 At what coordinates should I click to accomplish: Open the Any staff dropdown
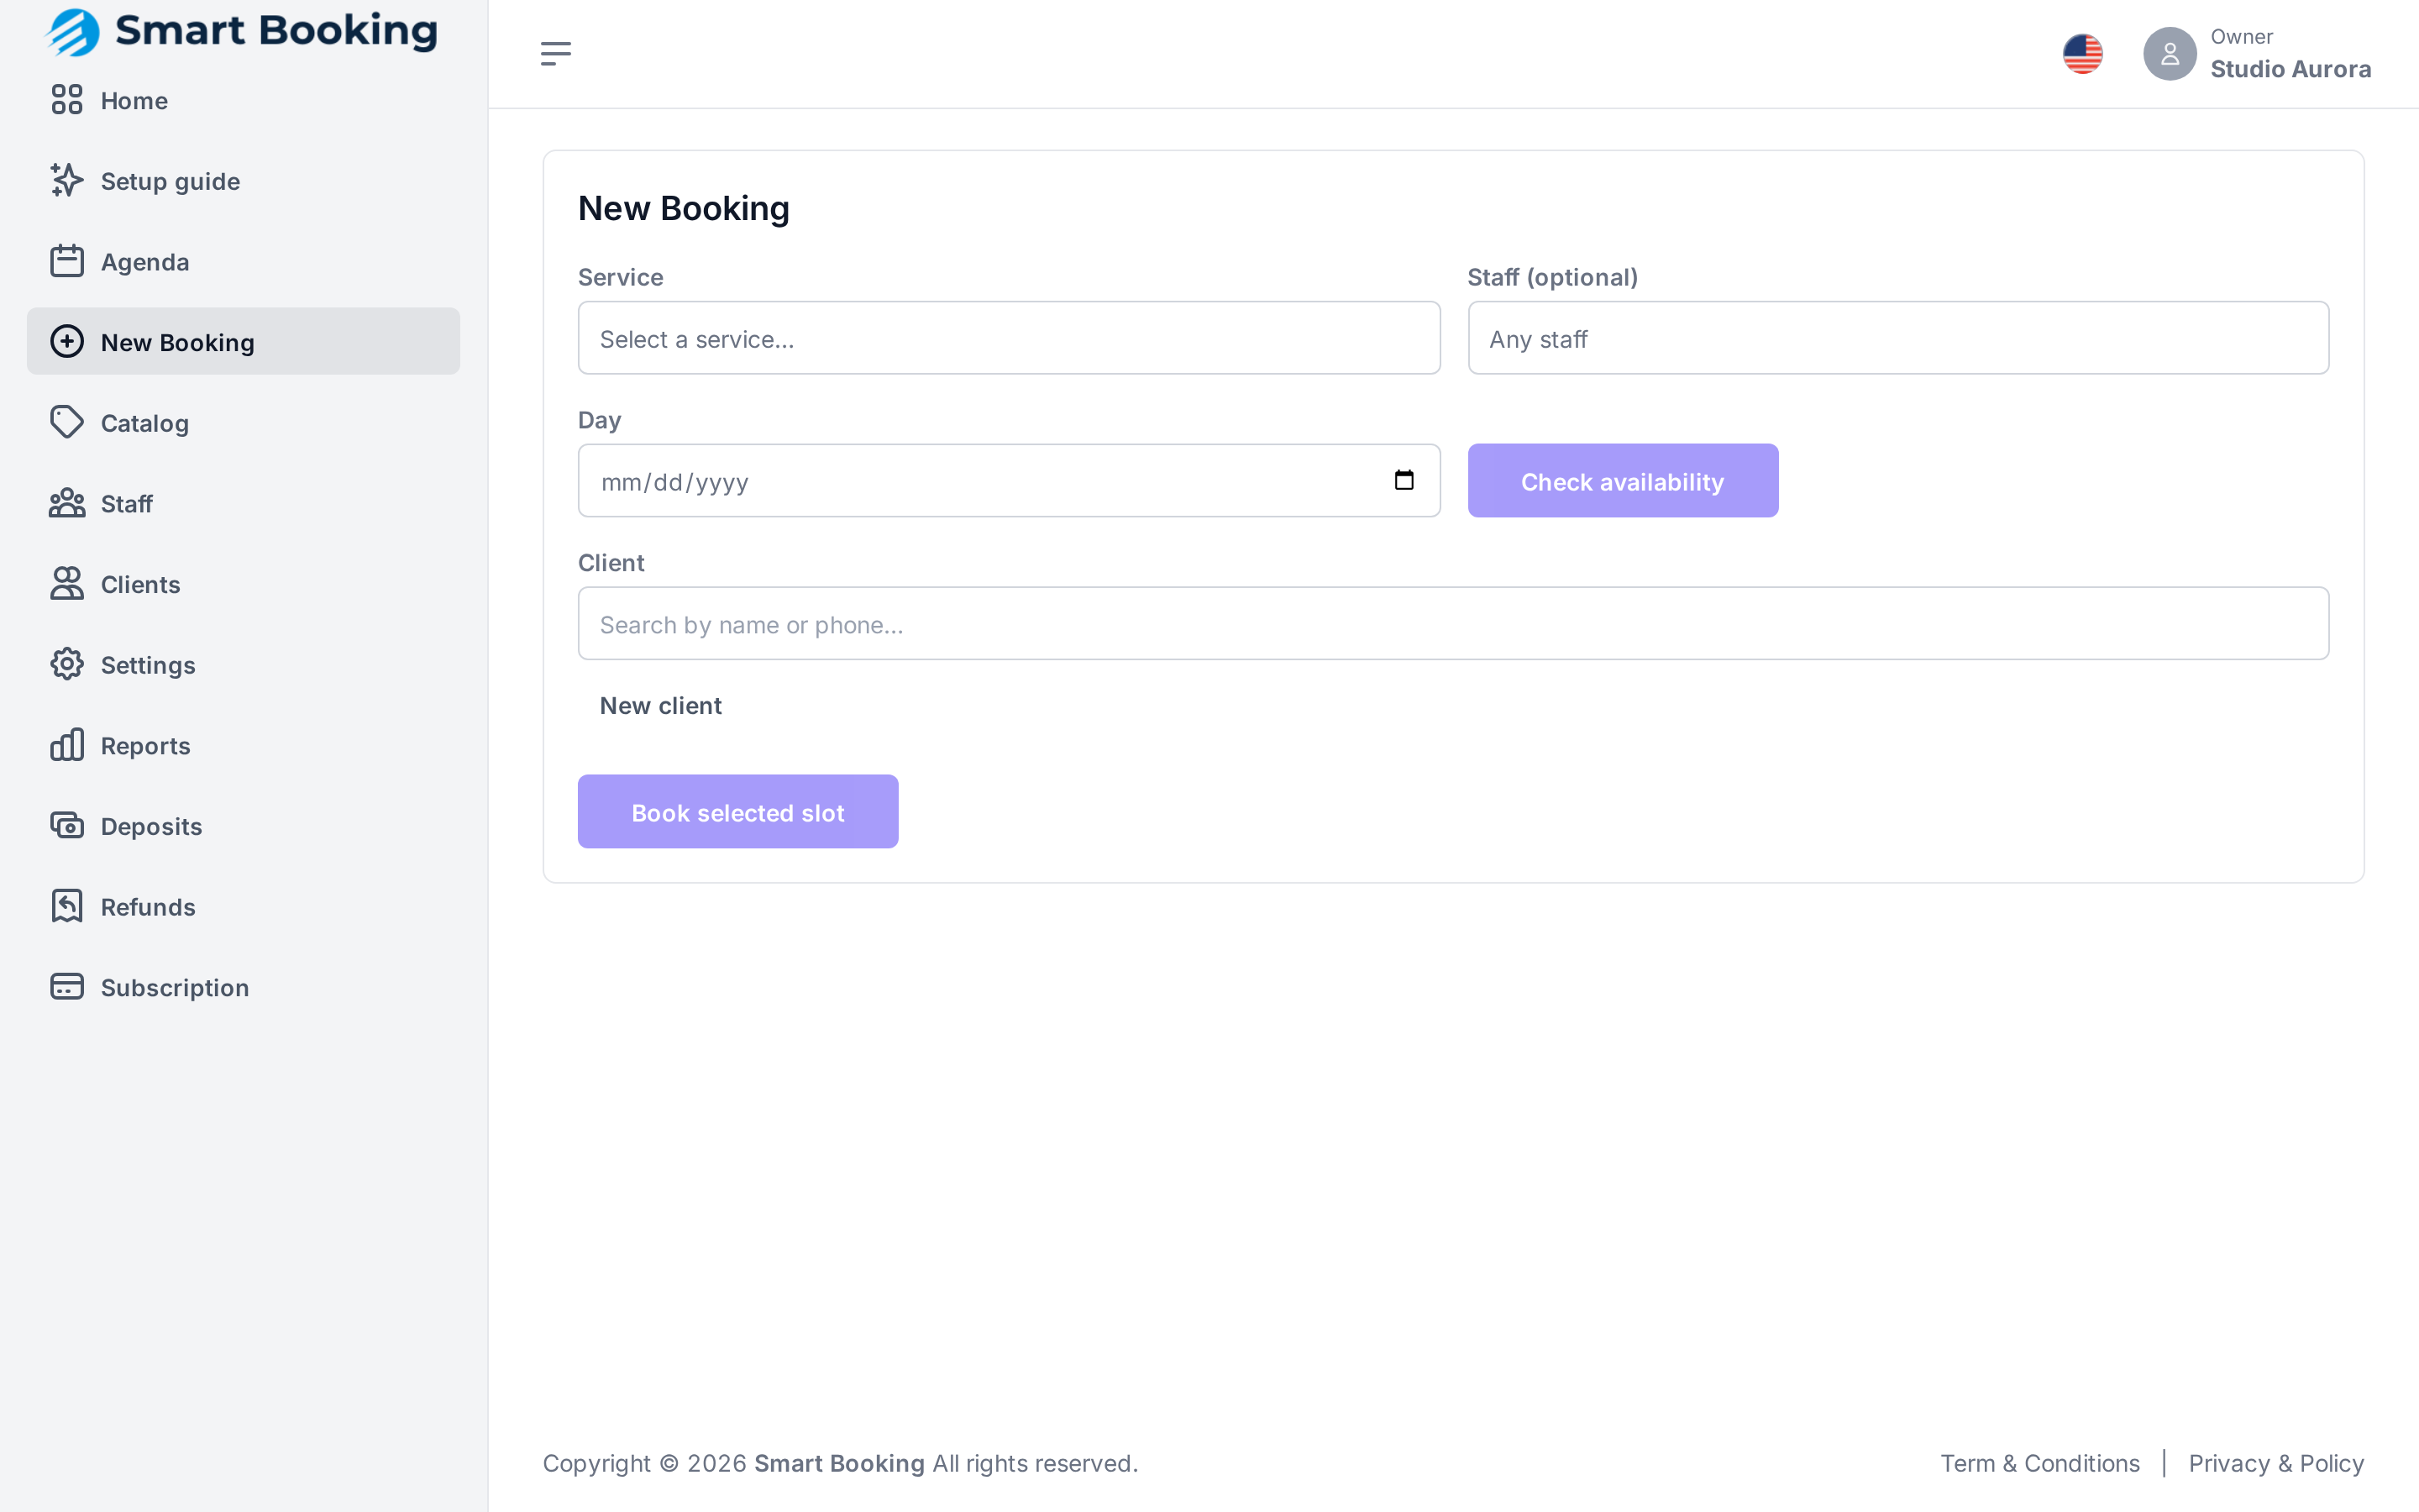pos(1898,339)
